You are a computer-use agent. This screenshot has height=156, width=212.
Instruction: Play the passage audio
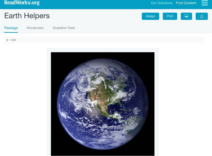[8, 40]
